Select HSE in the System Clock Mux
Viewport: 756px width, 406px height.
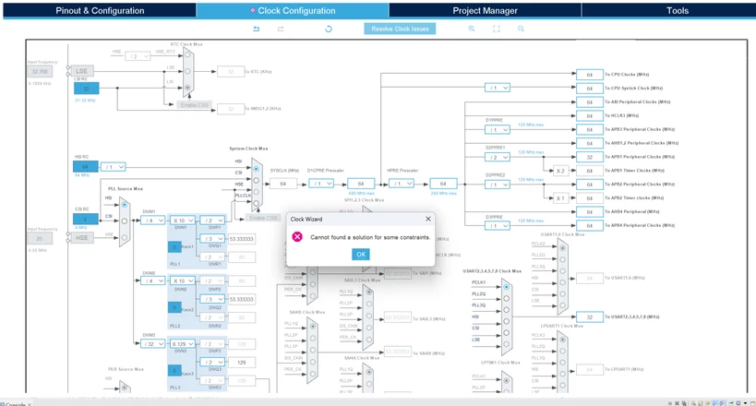[x=256, y=192]
